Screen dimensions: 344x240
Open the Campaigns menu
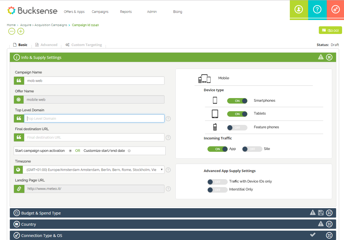coord(100,12)
